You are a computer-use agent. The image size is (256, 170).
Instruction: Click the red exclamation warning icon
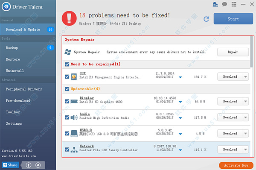point(69,18)
